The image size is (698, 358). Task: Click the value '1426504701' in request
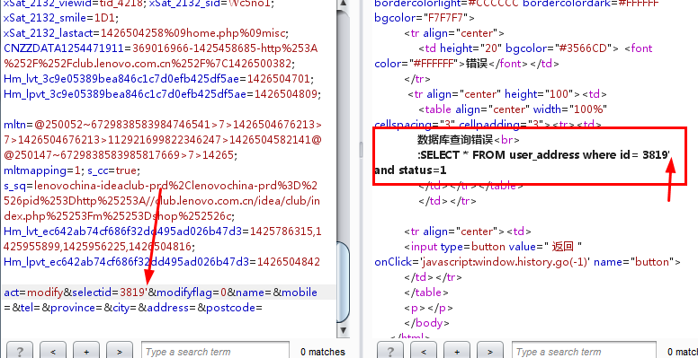tap(278, 79)
